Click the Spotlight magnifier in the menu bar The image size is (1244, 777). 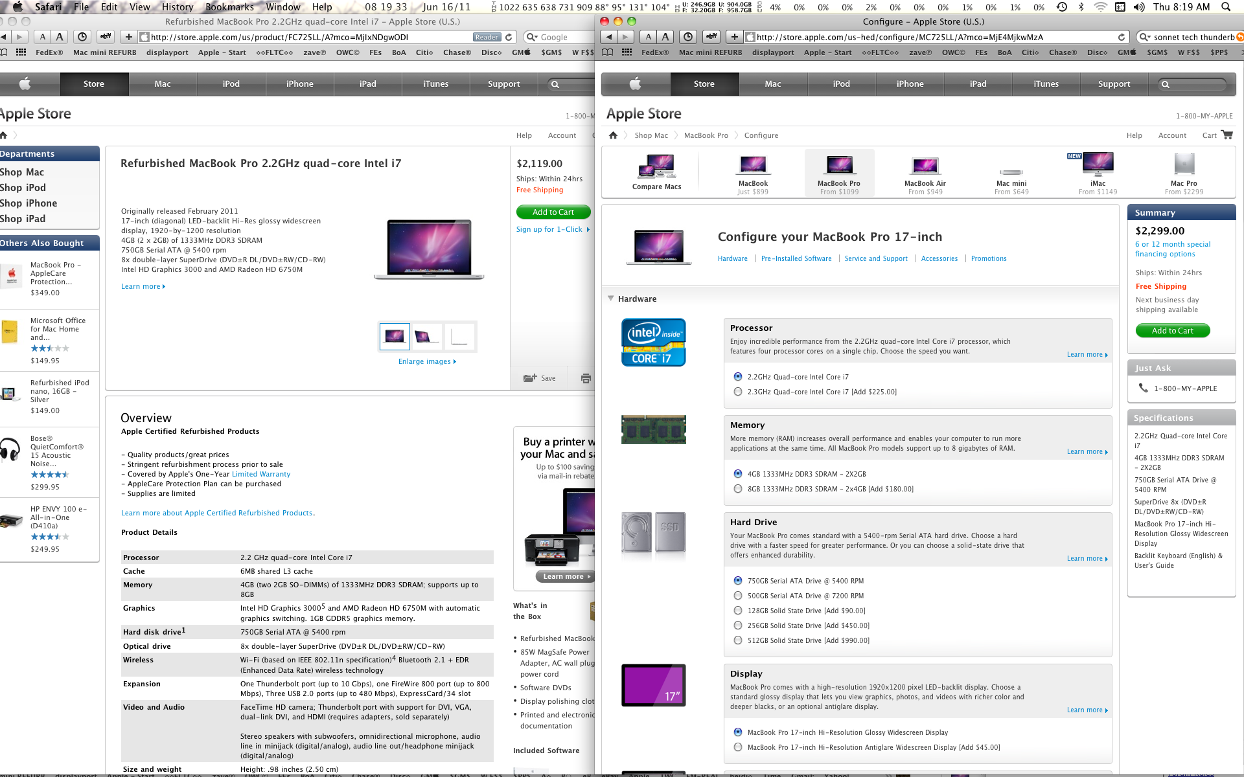click(x=1225, y=7)
